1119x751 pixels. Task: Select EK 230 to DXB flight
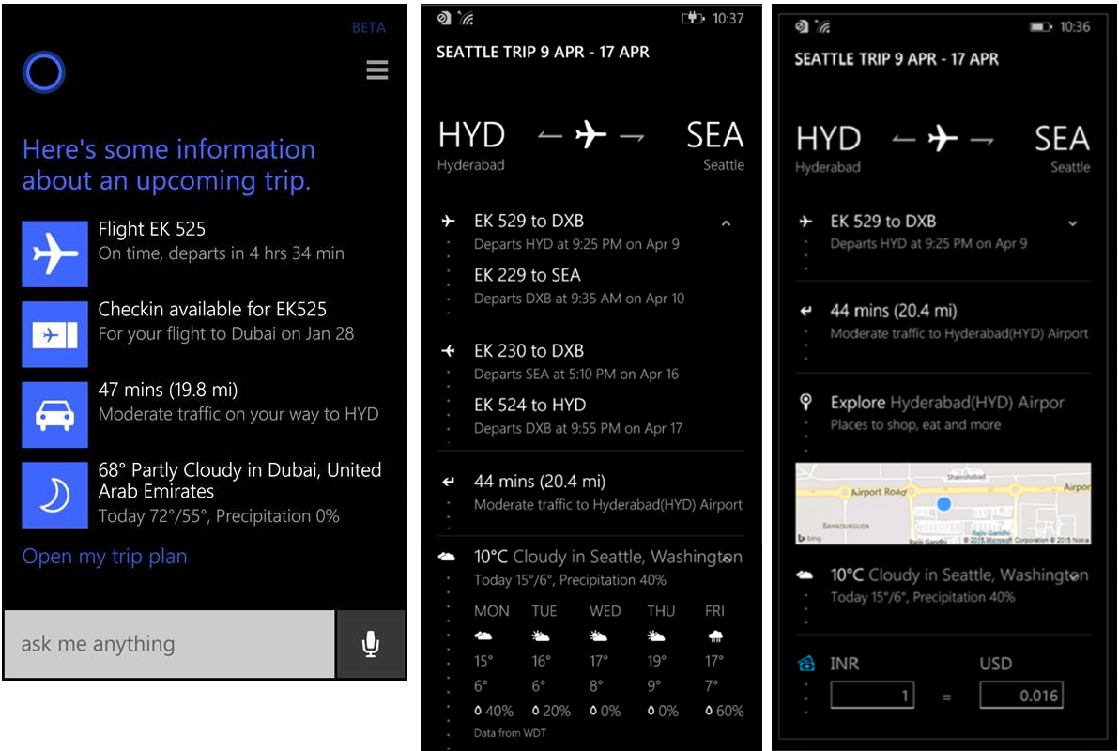(575, 362)
